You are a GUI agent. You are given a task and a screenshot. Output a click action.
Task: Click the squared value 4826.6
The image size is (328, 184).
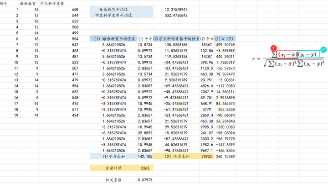207,86
